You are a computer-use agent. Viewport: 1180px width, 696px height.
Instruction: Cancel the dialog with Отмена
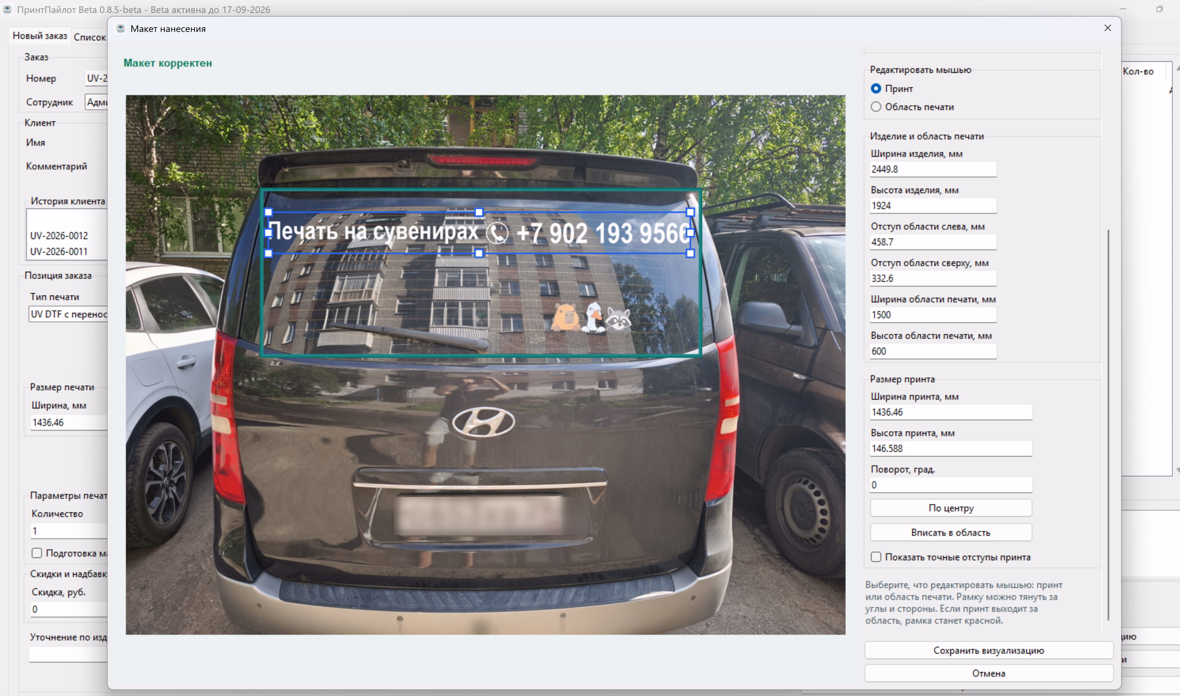coord(989,673)
